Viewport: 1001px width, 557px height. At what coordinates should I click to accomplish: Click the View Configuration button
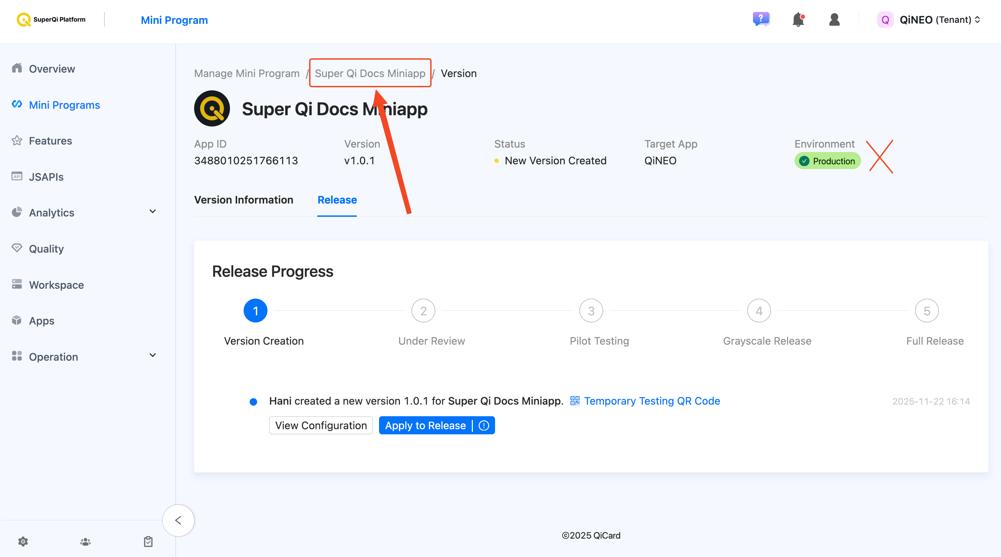(x=321, y=425)
